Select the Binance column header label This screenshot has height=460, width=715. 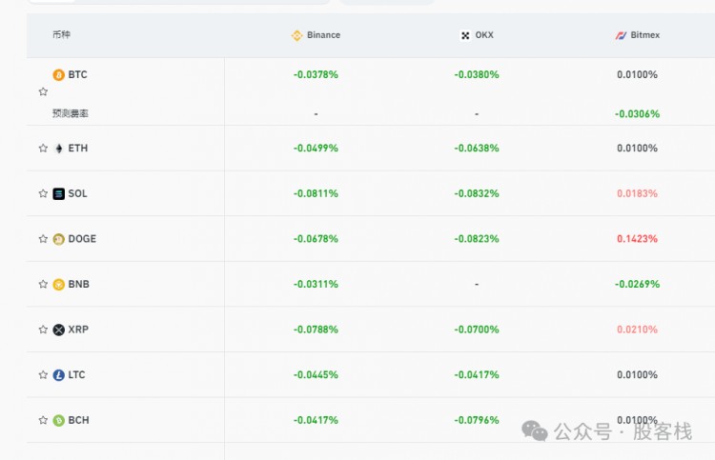(323, 35)
